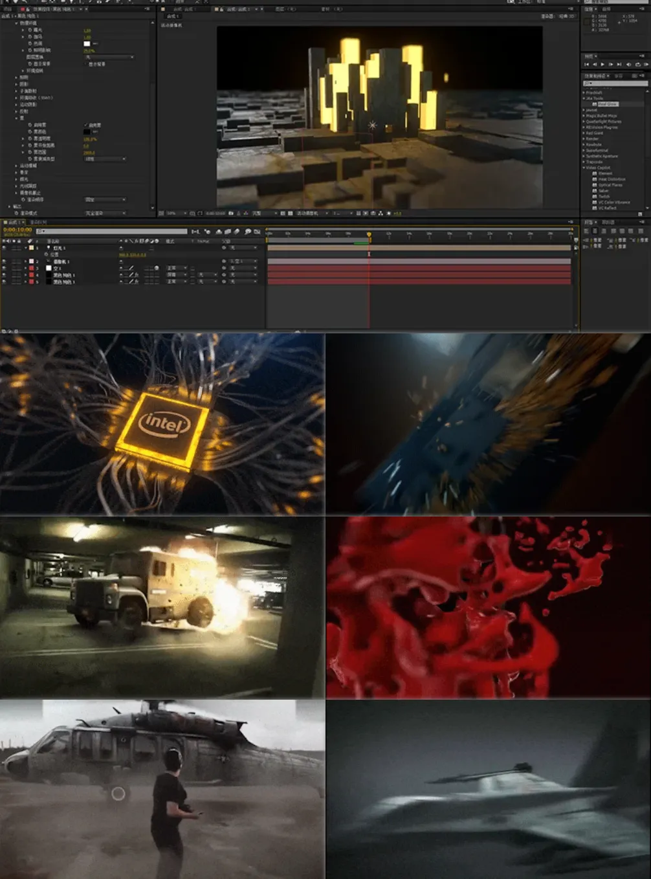Image resolution: width=651 pixels, height=879 pixels.
Task: Expand the Magic Bullet Mojo category
Action: [x=584, y=116]
